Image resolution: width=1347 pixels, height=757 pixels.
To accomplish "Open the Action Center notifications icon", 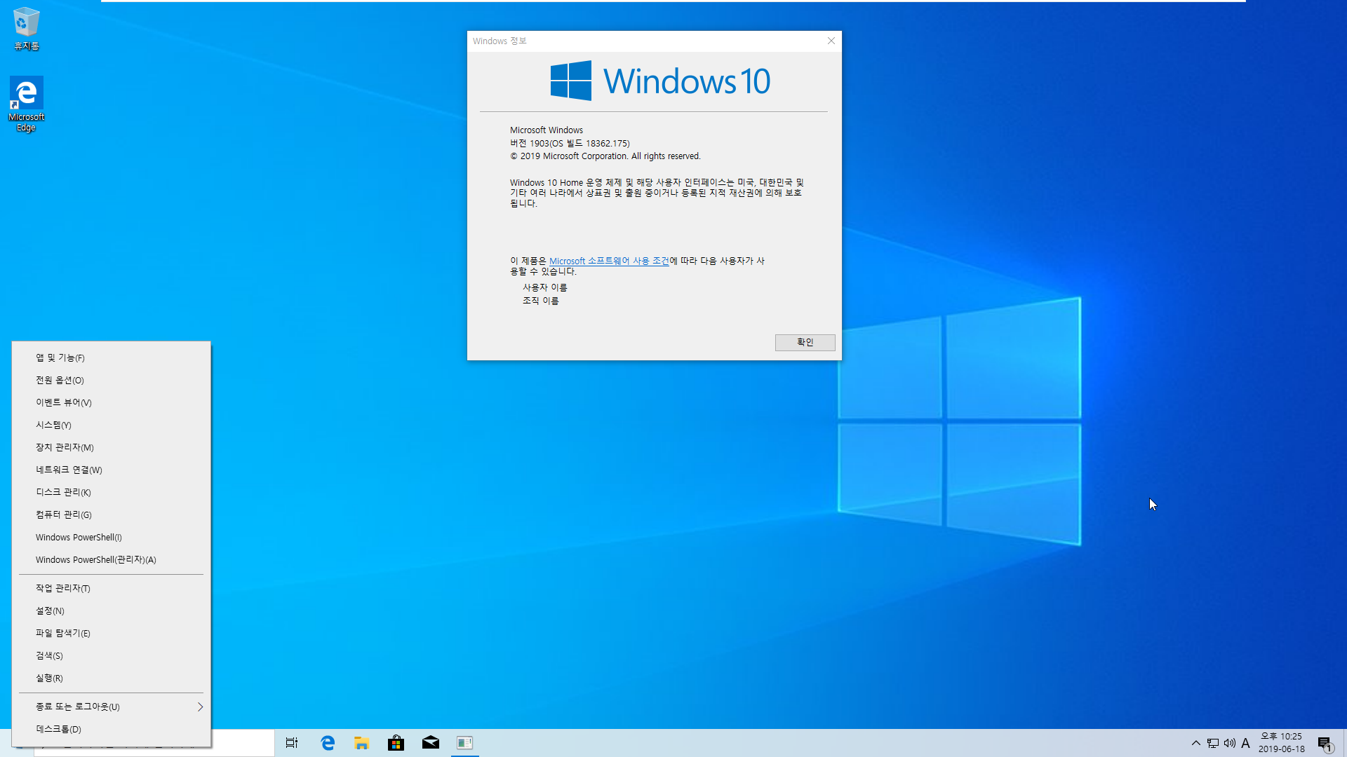I will [x=1325, y=744].
